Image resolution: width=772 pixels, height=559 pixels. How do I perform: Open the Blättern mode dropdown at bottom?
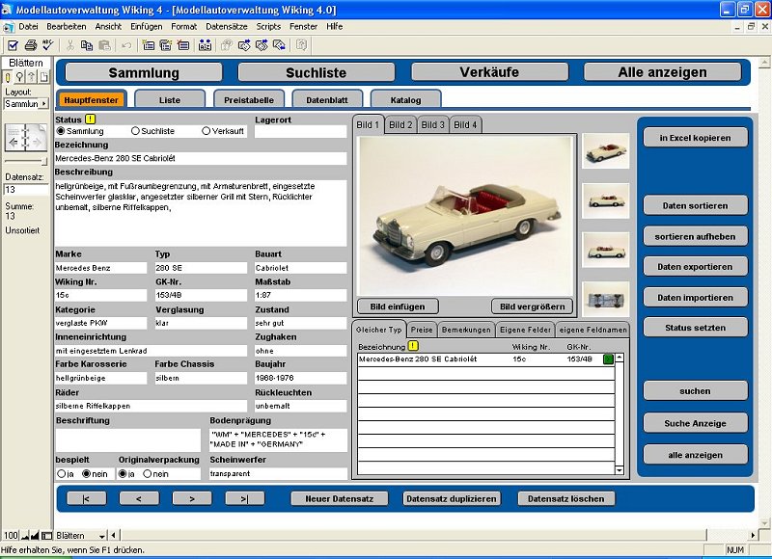tap(80, 536)
